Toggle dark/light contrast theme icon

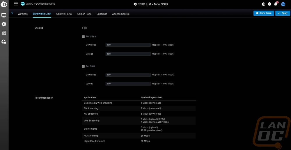(x=264, y=4)
